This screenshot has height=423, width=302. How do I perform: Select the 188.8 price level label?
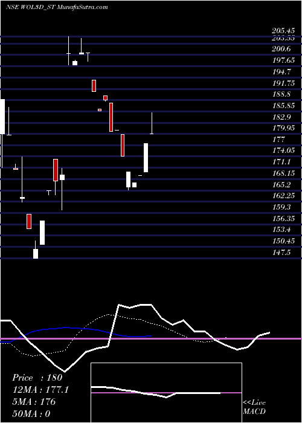tap(281, 94)
